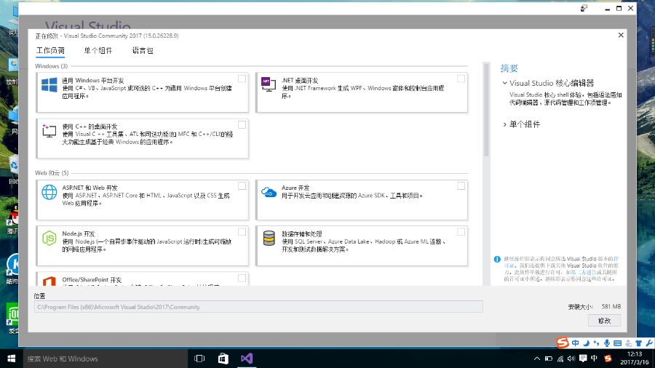Click the Sogou moon mode icon
655x368 pixels.
pyautogui.click(x=586, y=343)
